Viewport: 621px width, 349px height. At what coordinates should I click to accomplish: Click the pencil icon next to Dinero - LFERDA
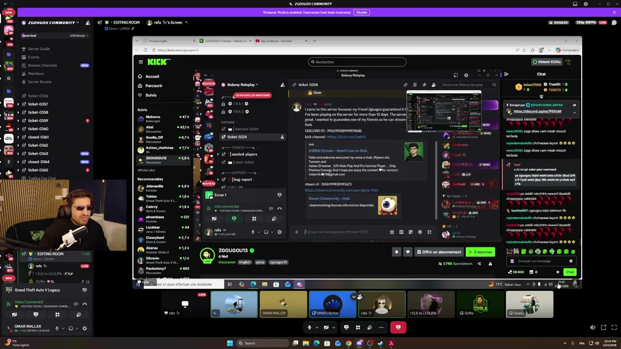(x=132, y=29)
